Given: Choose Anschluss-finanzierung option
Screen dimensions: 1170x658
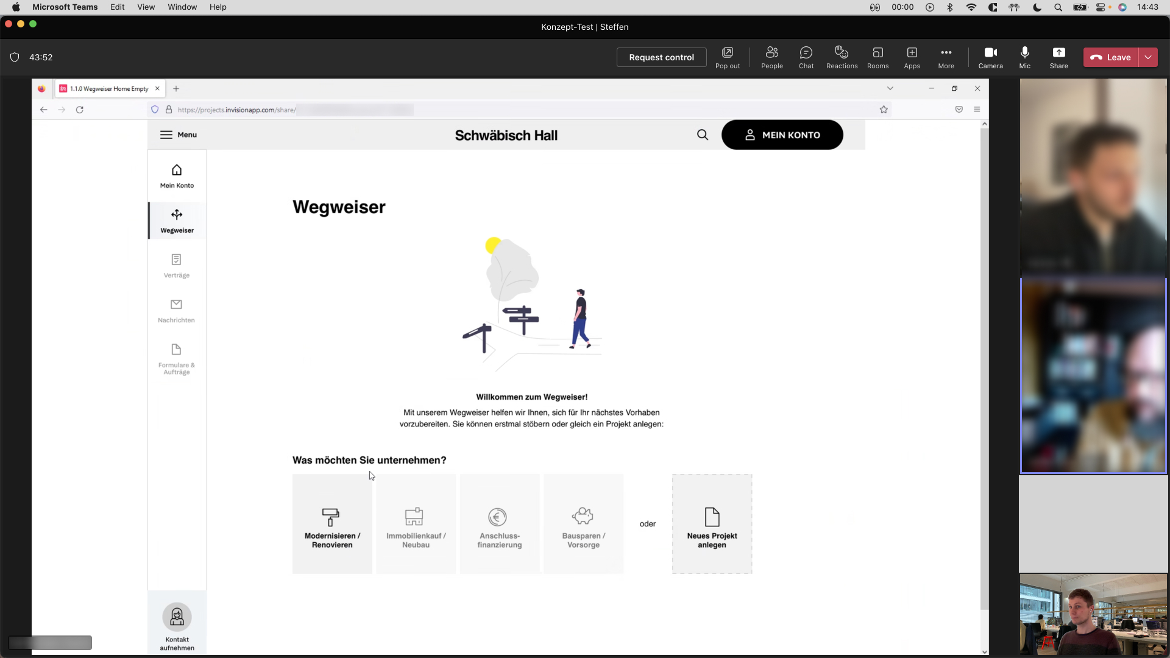Looking at the screenshot, I should click(499, 524).
